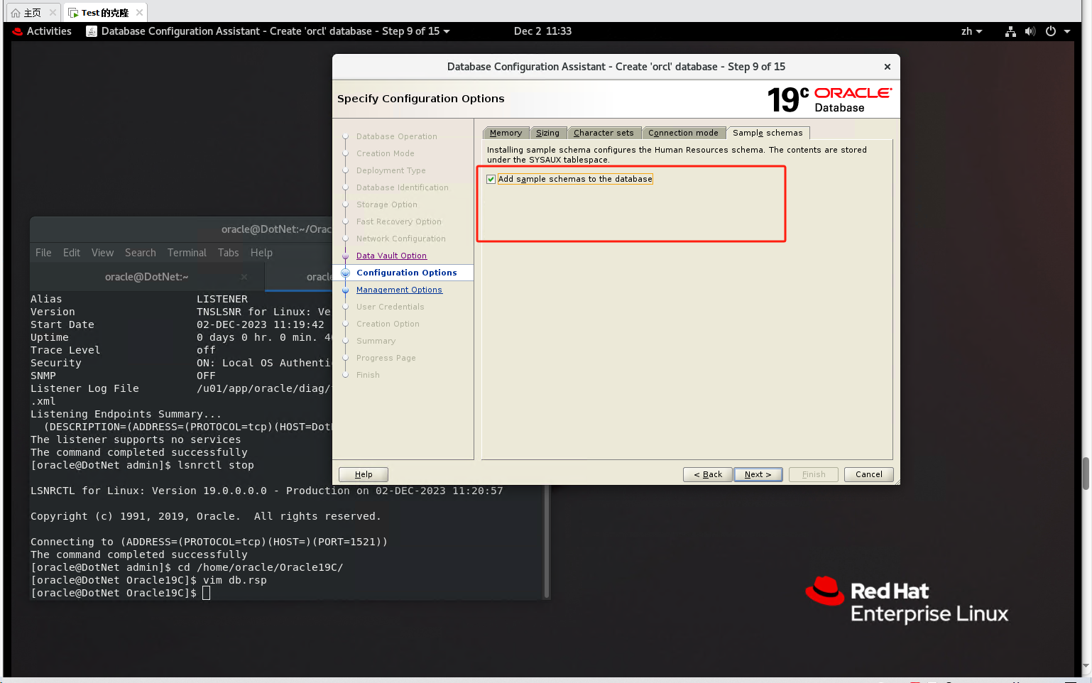Click the terminal command prompt cursor
This screenshot has height=683, width=1092.
207,593
